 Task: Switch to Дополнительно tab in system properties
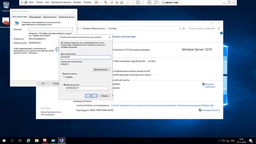pos(50,17)
